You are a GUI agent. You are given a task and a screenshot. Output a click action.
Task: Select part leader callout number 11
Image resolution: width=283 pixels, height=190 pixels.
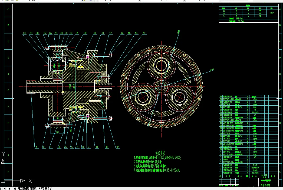coord(107,147)
